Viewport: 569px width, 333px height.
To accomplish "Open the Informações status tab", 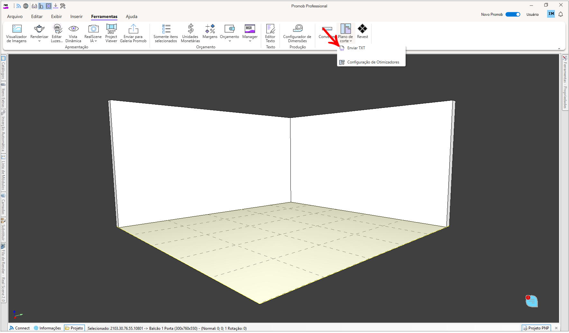I will point(47,328).
